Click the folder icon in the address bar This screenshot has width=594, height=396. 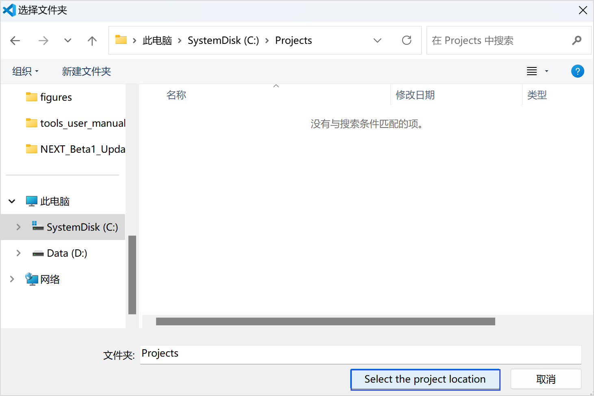pyautogui.click(x=120, y=40)
